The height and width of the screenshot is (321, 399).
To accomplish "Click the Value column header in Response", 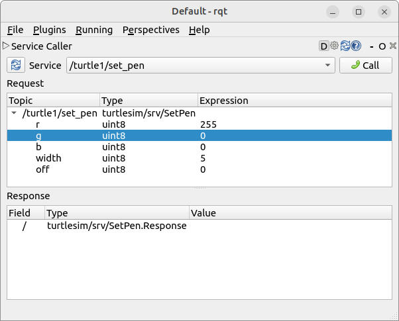I will (203, 213).
